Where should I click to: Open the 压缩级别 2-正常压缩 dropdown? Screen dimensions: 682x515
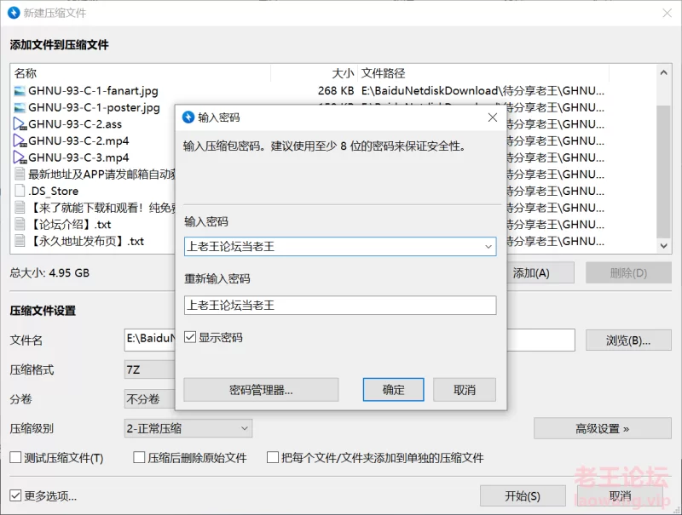coord(188,428)
